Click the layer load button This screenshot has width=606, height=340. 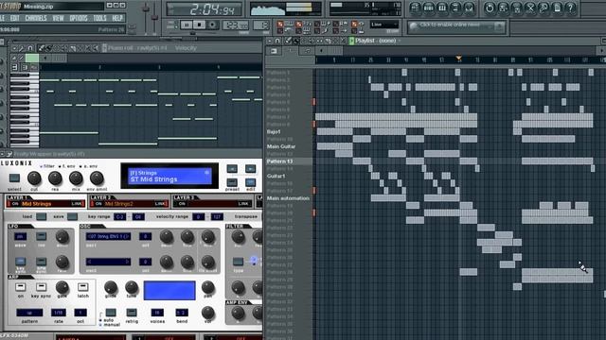tap(41, 216)
